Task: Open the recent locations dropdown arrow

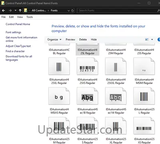Action: pyautogui.click(x=16, y=10)
